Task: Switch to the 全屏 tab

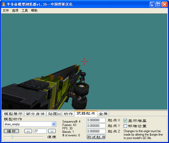Action: [x=103, y=114]
